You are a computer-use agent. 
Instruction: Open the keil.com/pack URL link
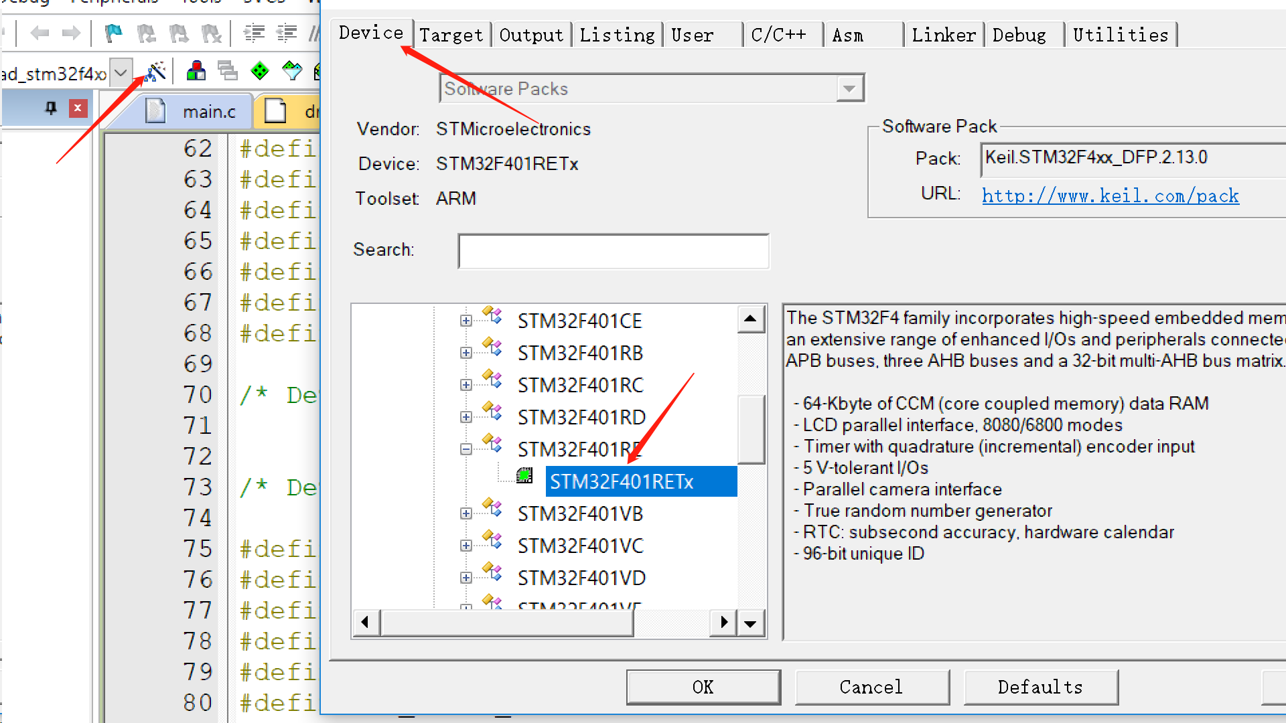click(1110, 195)
